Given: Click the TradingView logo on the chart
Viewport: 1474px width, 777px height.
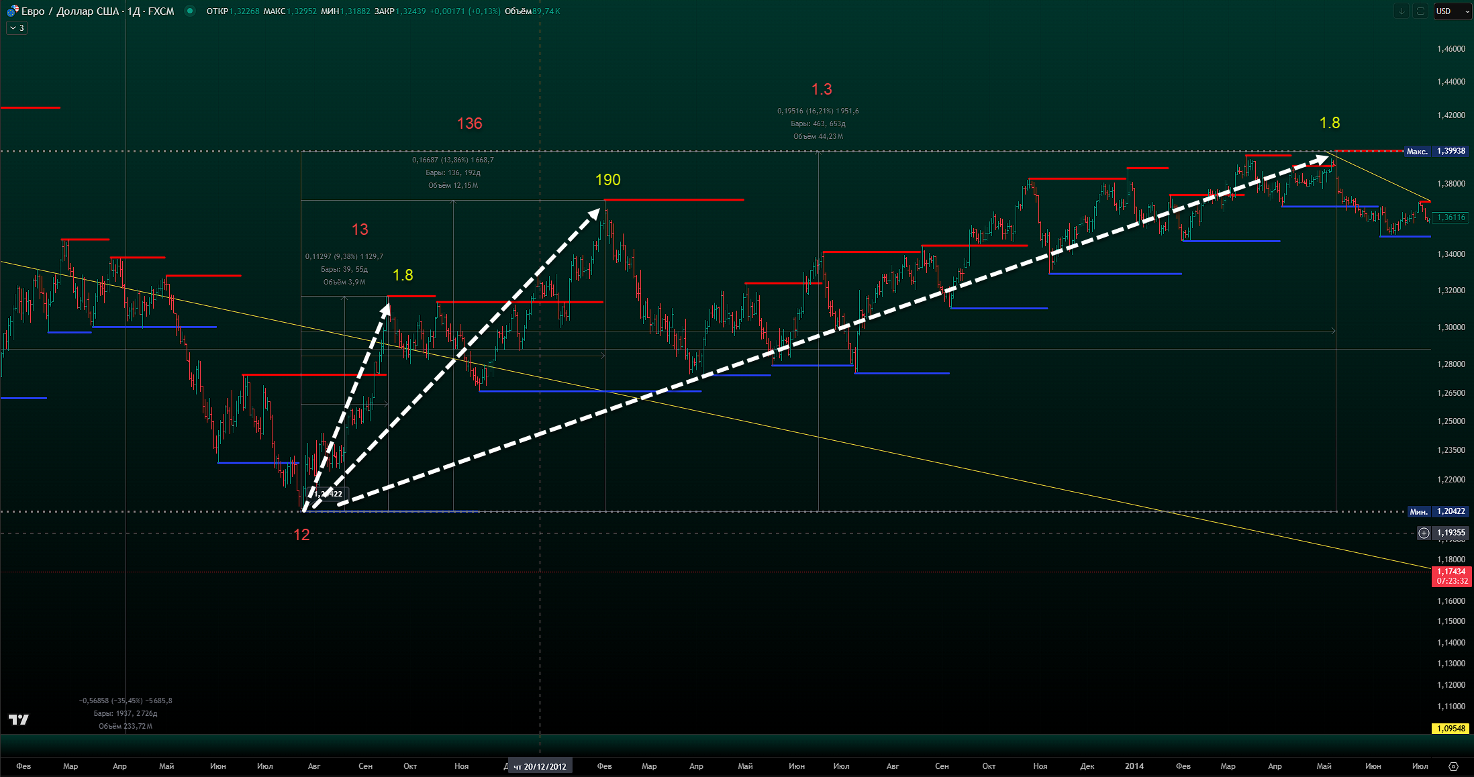Looking at the screenshot, I should 19,719.
